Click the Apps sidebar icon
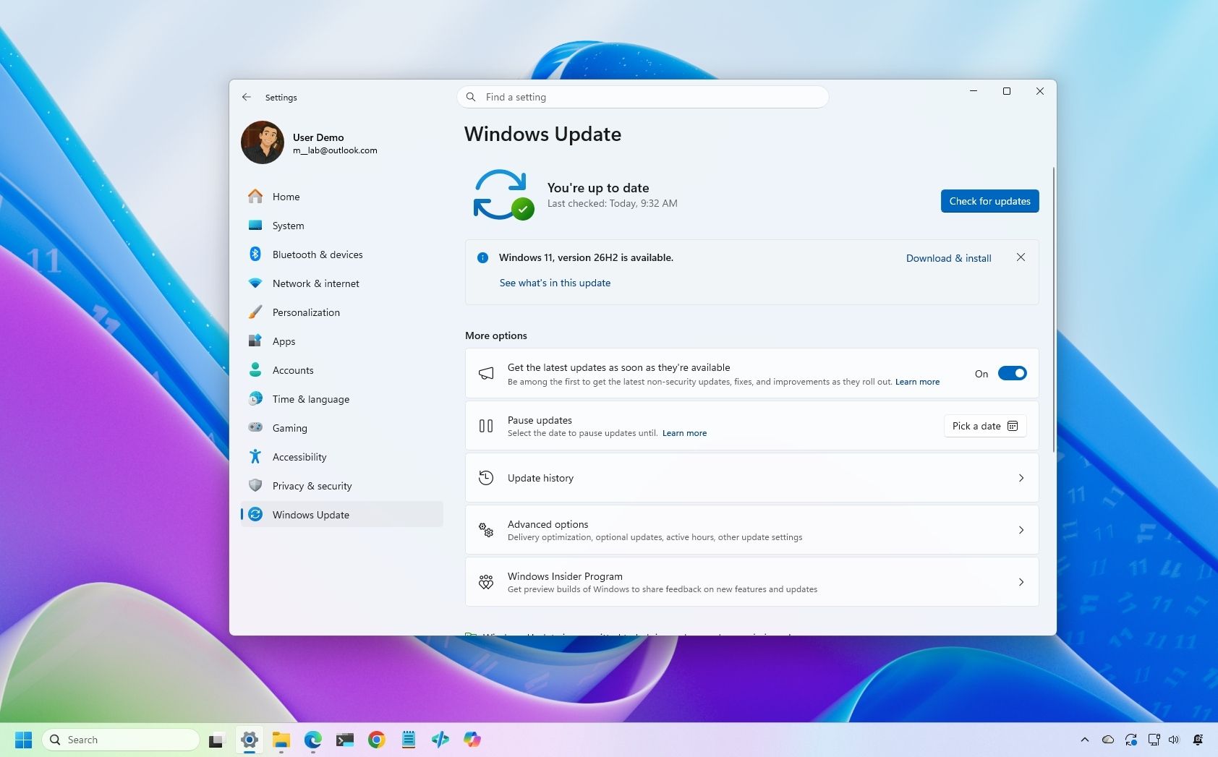The height and width of the screenshot is (757, 1218). tap(255, 341)
